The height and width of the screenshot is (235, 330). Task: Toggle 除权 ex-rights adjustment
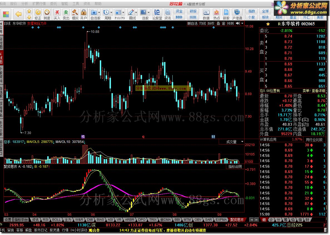coord(211,23)
